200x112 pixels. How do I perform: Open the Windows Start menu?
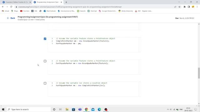click(x=3, y=109)
